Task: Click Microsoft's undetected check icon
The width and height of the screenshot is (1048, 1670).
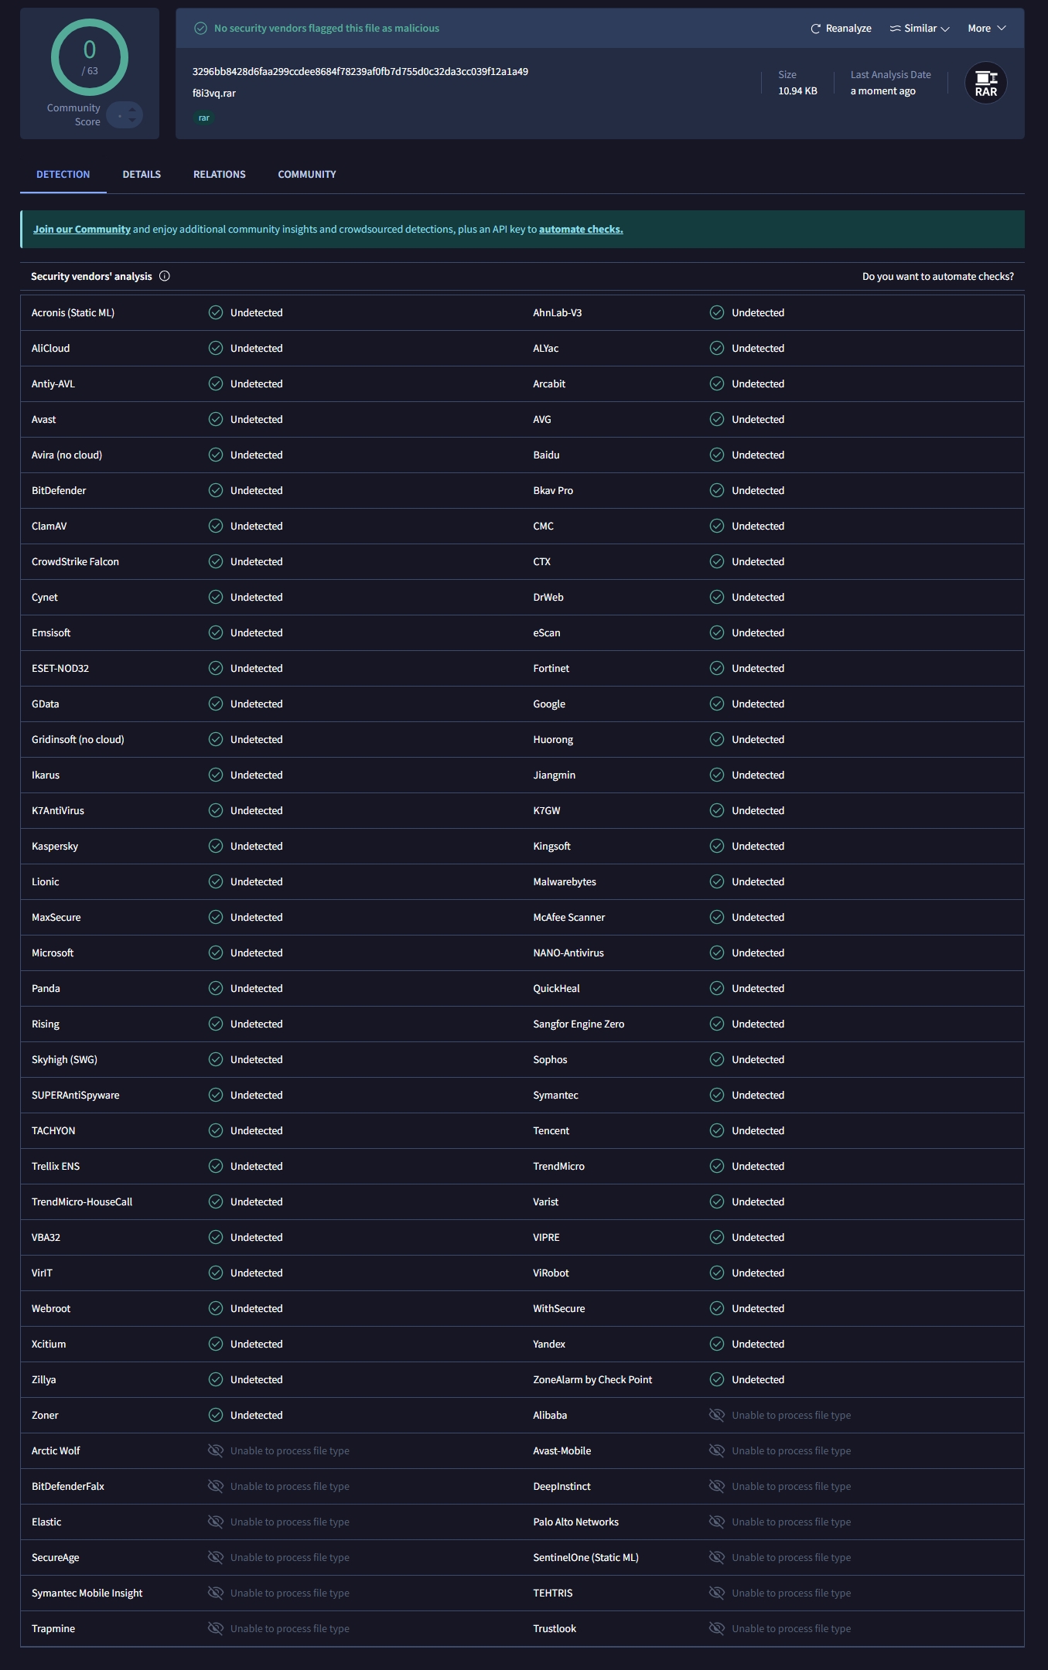Action: (216, 953)
